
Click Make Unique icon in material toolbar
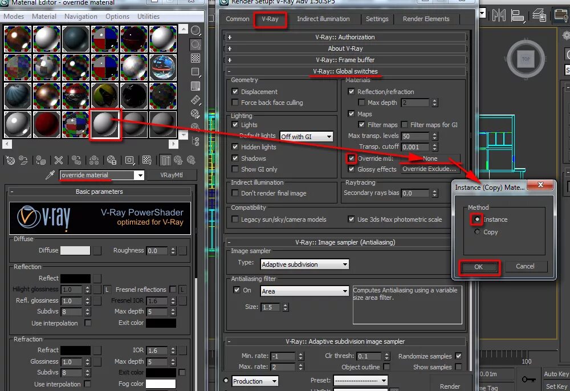[x=94, y=160]
